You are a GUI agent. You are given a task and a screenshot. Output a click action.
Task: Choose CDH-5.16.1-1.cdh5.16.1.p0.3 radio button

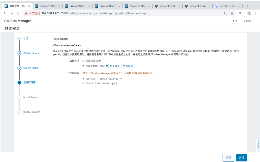pos(83,83)
